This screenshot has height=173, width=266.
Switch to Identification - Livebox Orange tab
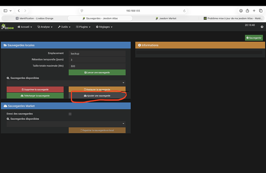coord(35,19)
